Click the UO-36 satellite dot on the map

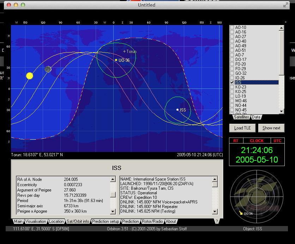116,60
